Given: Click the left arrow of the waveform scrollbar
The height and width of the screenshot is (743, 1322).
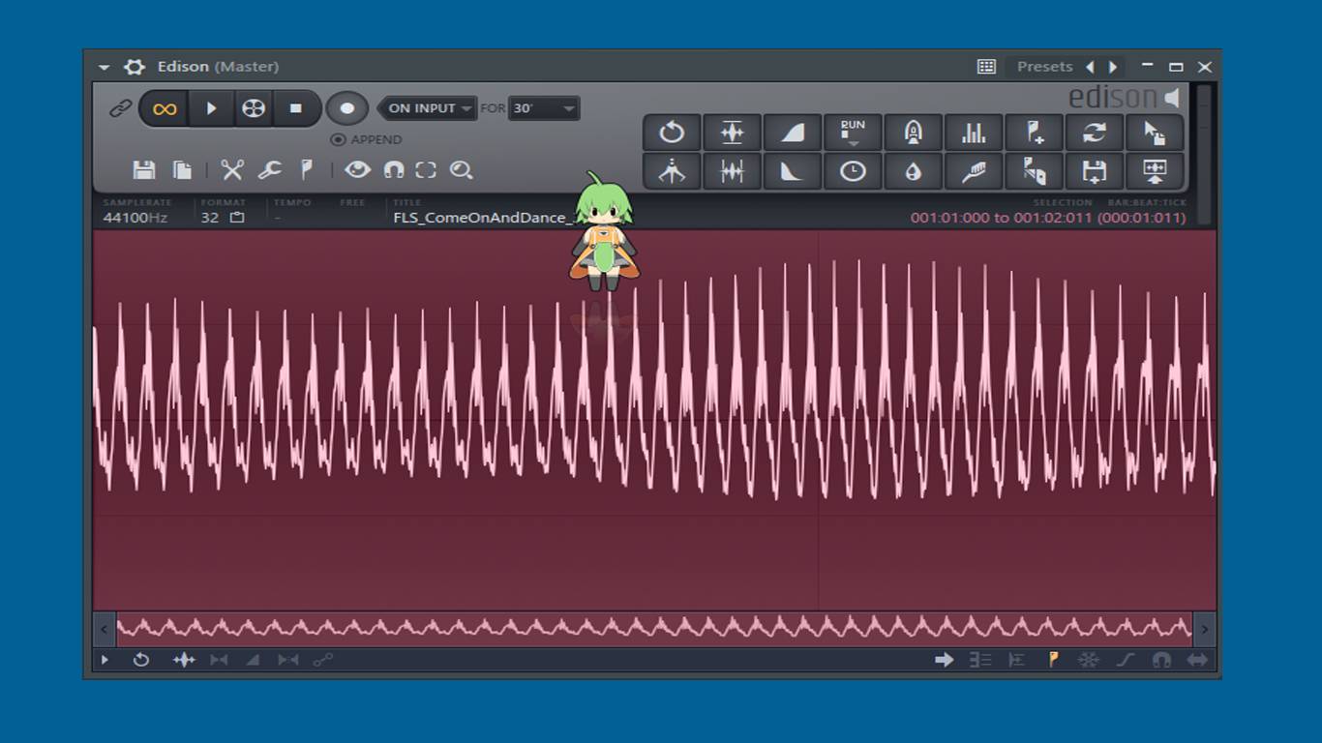Looking at the screenshot, I should 105,629.
